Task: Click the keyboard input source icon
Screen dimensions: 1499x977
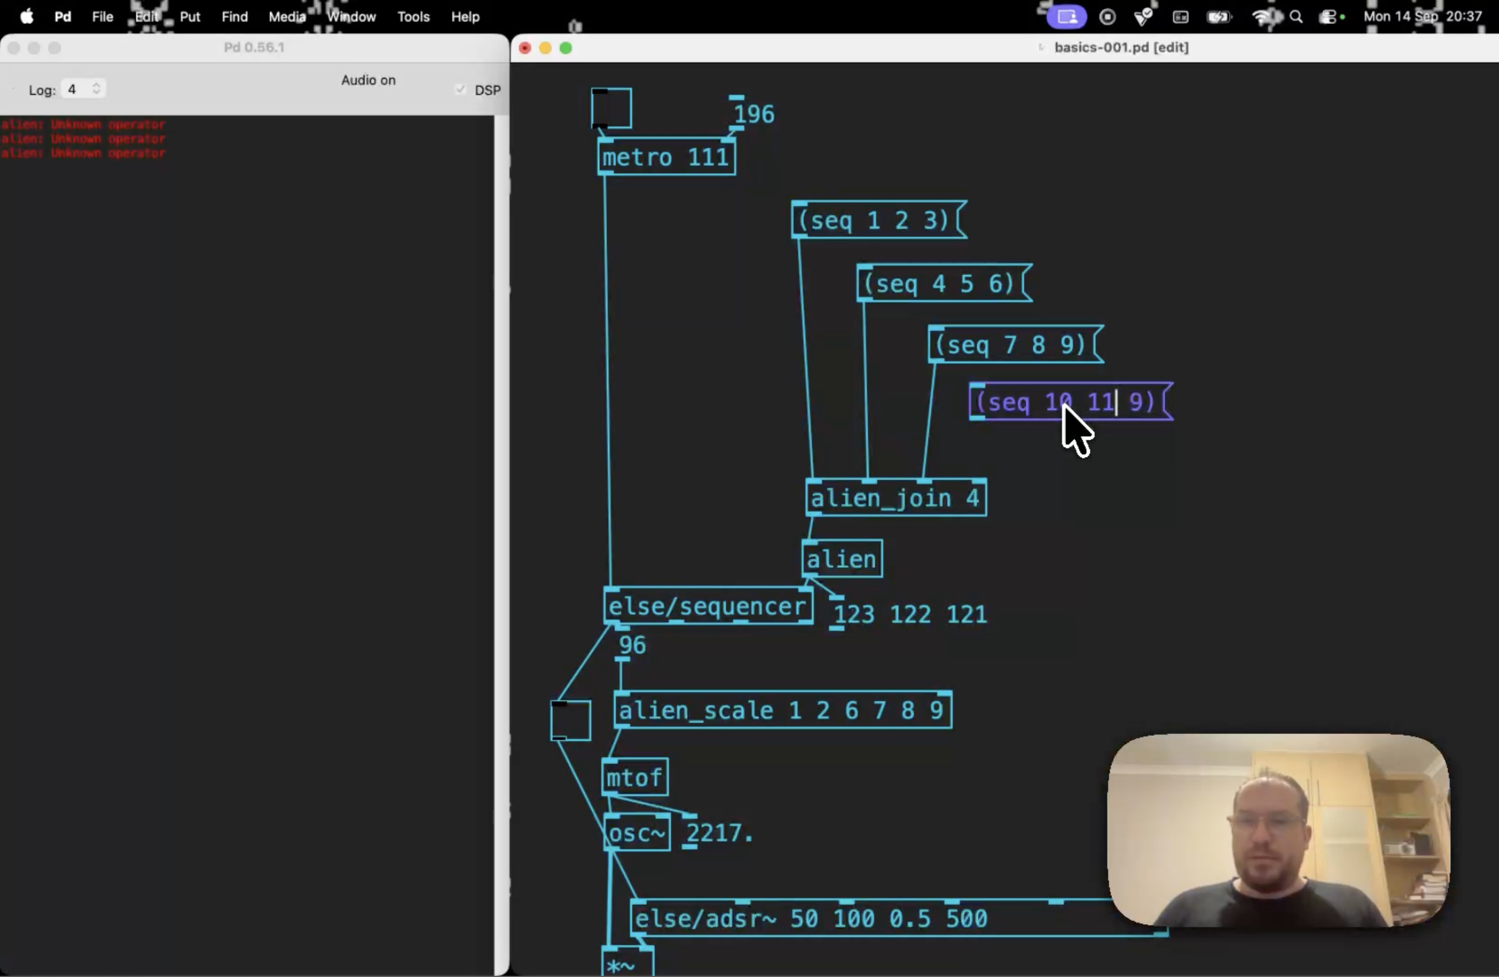Action: [1181, 17]
